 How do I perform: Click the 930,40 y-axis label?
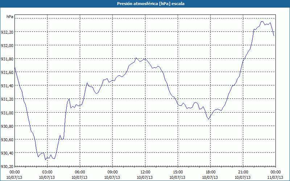[x=7, y=153]
